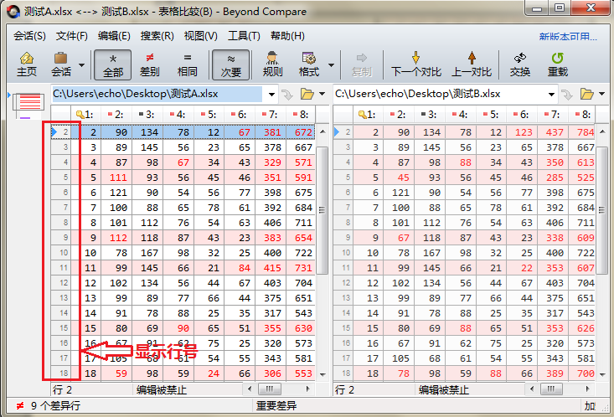Image resolution: width=614 pixels, height=417 pixels.
Task: Toggle the 相同 same-rows filter
Action: click(187, 64)
